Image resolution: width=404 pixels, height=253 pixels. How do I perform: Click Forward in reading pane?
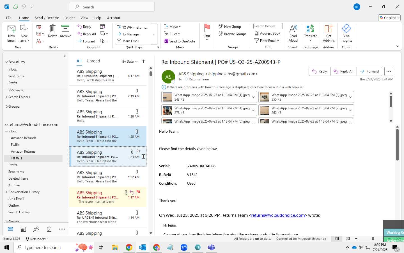369,71
